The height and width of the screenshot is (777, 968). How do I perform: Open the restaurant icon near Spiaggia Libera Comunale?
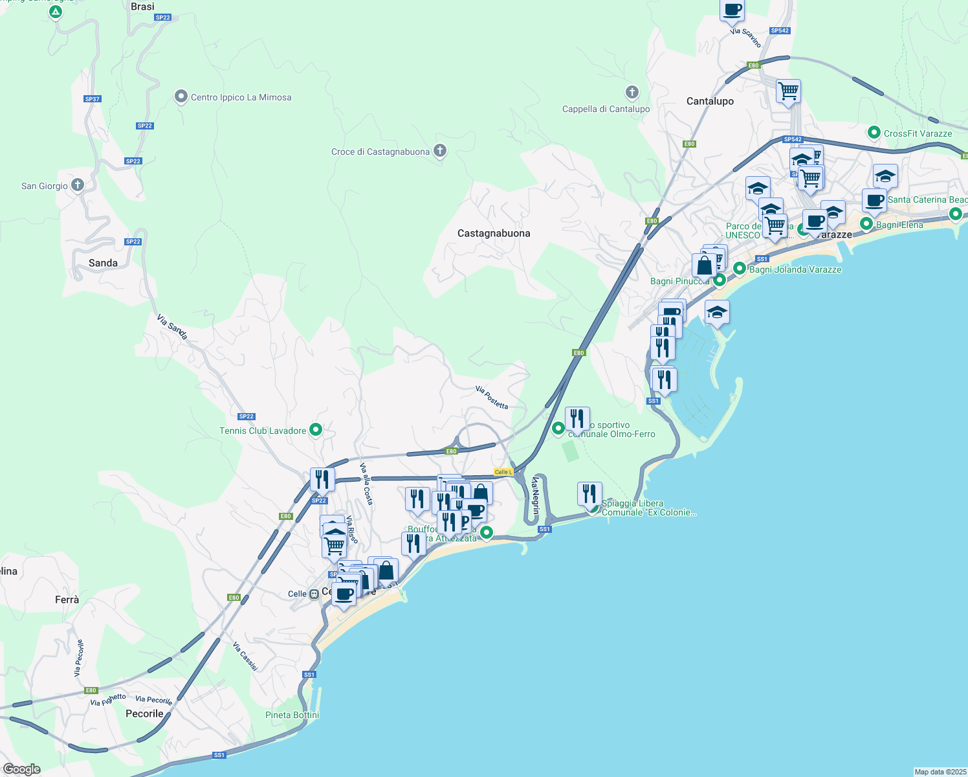click(589, 492)
